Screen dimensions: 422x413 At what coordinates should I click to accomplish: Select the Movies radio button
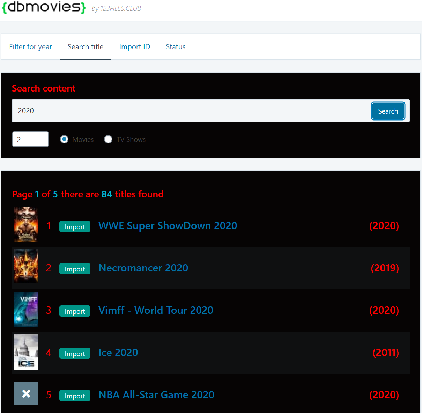(x=64, y=139)
